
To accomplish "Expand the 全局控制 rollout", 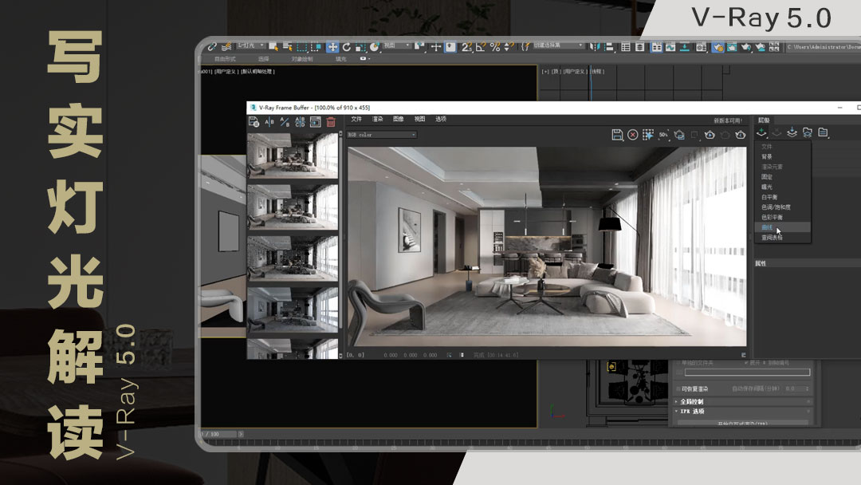I will click(694, 401).
